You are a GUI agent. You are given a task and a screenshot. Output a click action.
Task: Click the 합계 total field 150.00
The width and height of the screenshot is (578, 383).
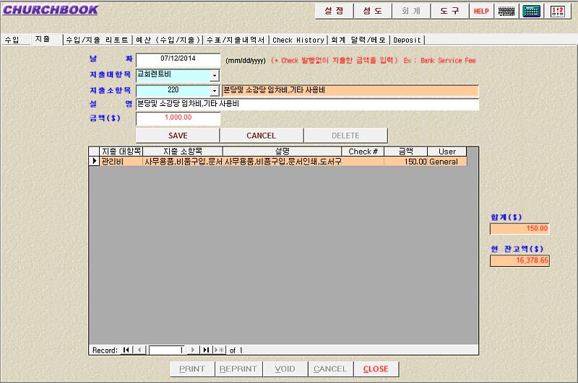click(x=519, y=229)
